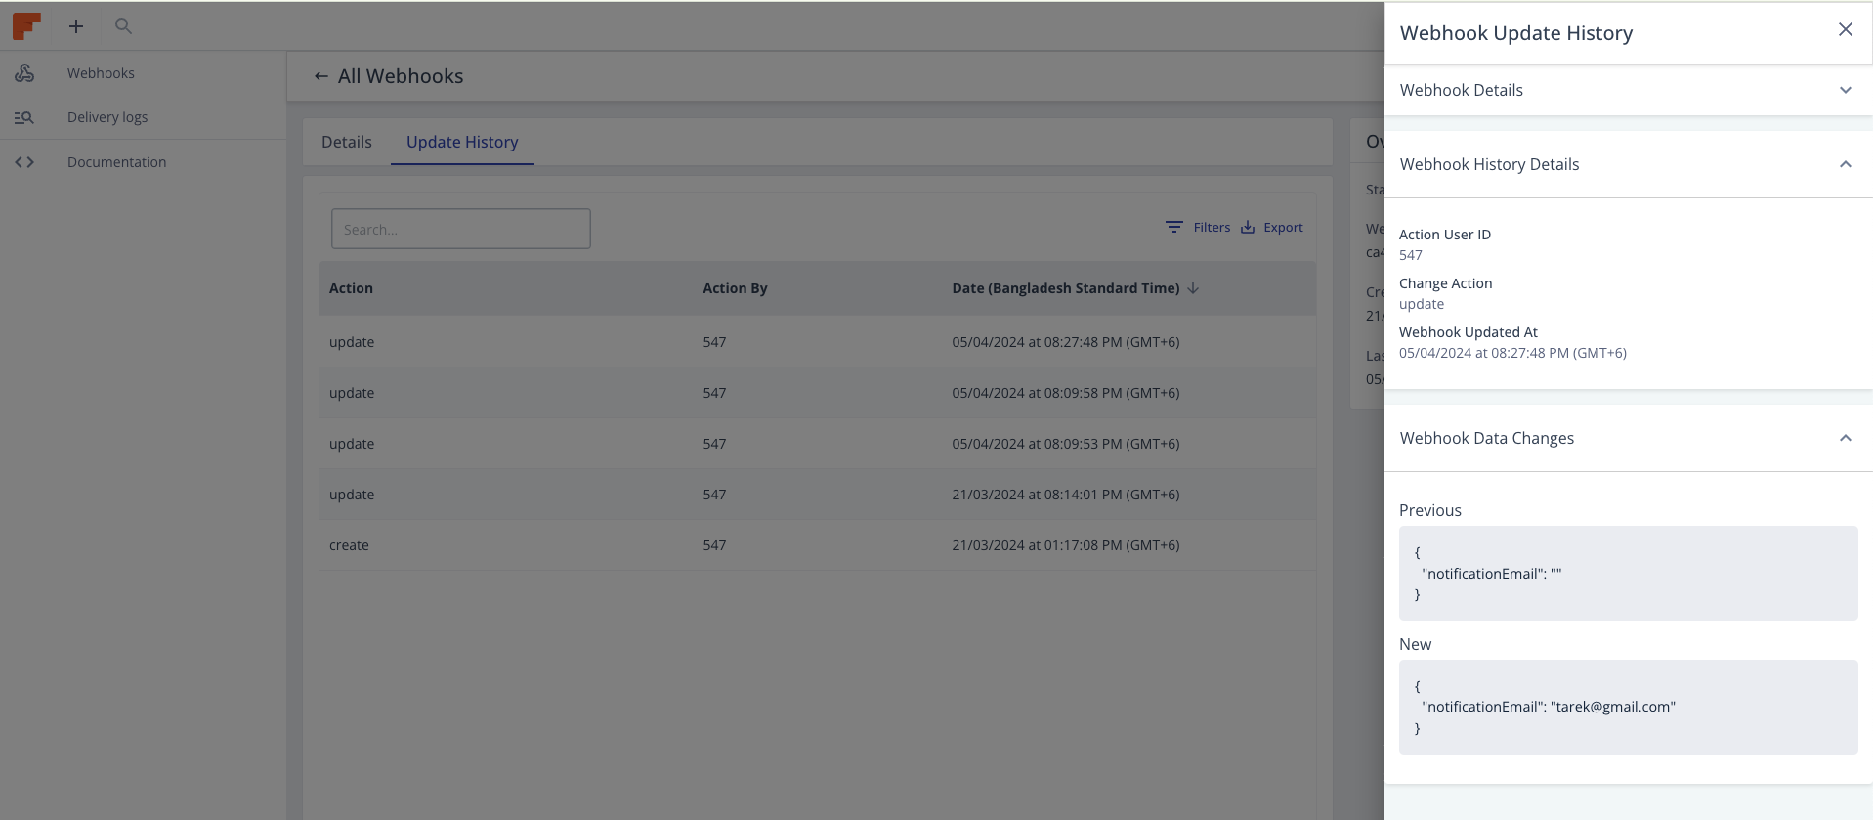
Task: Click the Action column header
Action: [351, 288]
